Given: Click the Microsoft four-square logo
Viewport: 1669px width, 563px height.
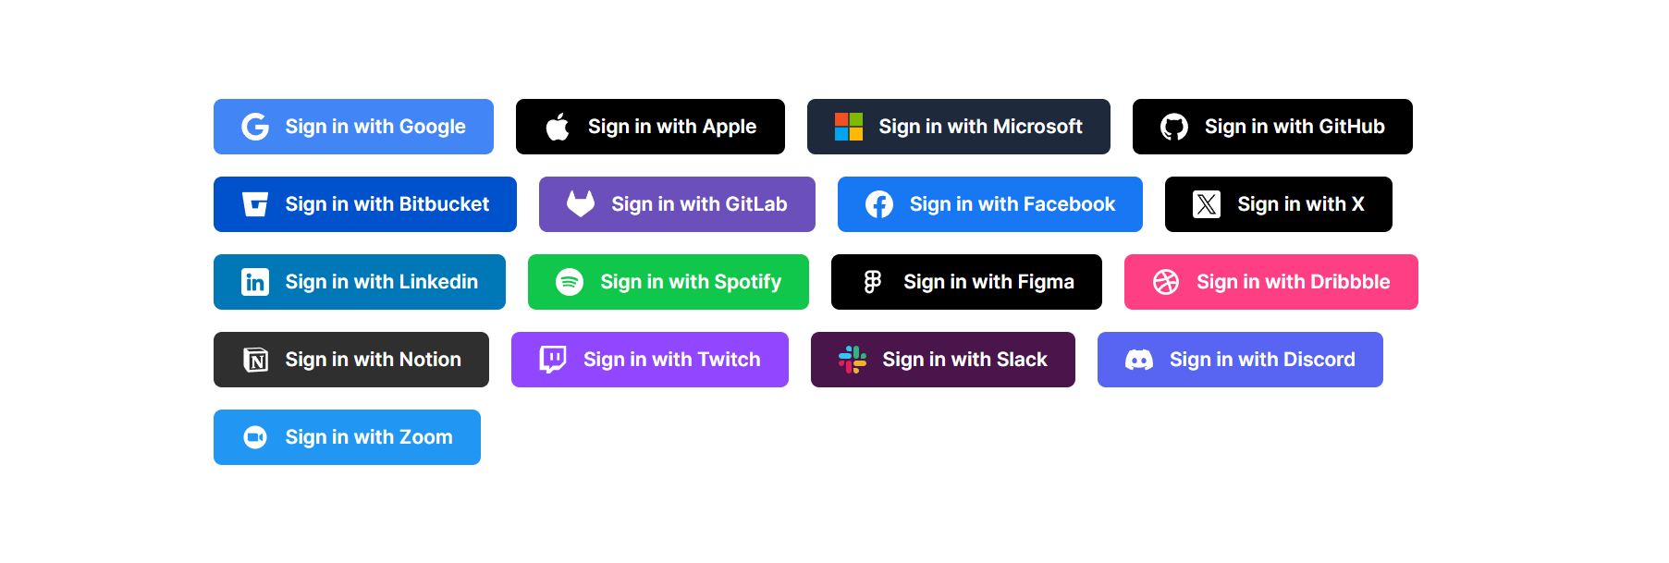Looking at the screenshot, I should tap(849, 127).
